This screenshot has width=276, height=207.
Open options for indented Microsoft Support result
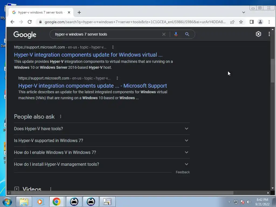pos(117,78)
